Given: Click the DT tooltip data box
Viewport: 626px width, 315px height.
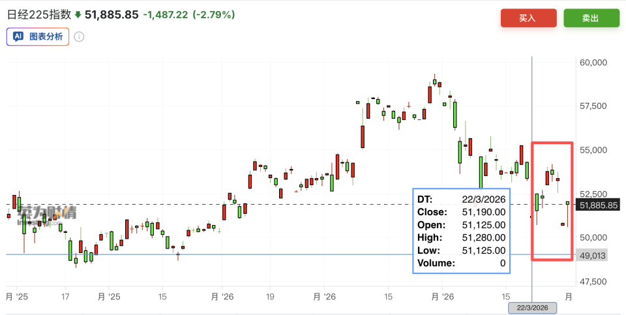Looking at the screenshot, I should pos(461,231).
